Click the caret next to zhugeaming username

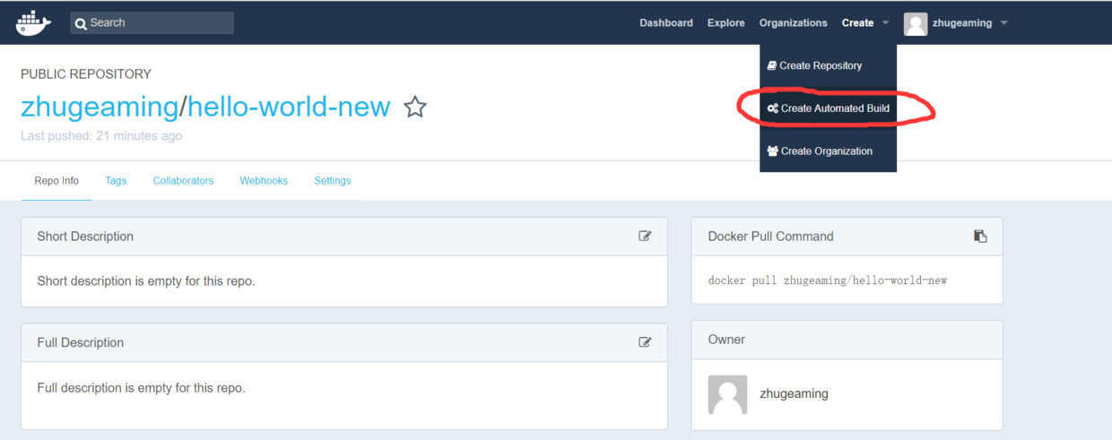1003,23
